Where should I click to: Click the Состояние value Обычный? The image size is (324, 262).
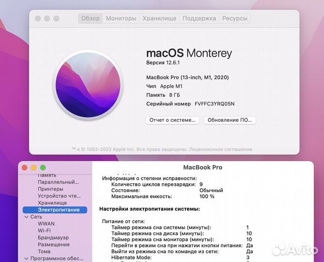pos(211,190)
